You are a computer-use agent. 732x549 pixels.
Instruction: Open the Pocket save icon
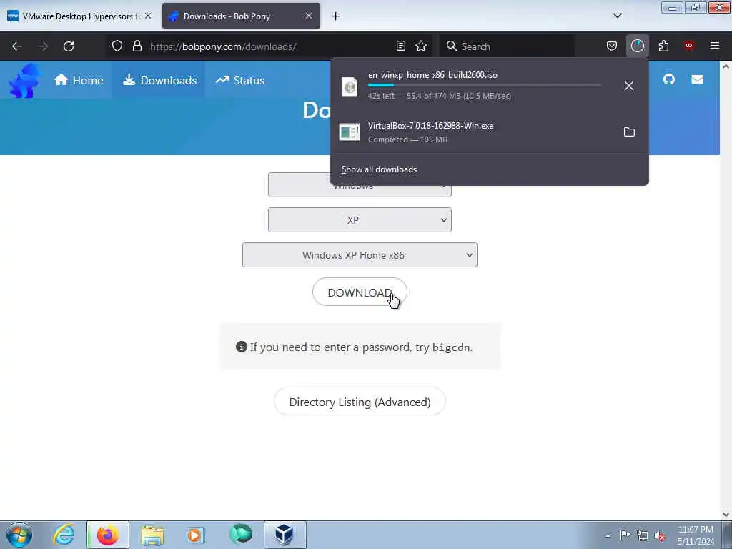[x=612, y=46]
